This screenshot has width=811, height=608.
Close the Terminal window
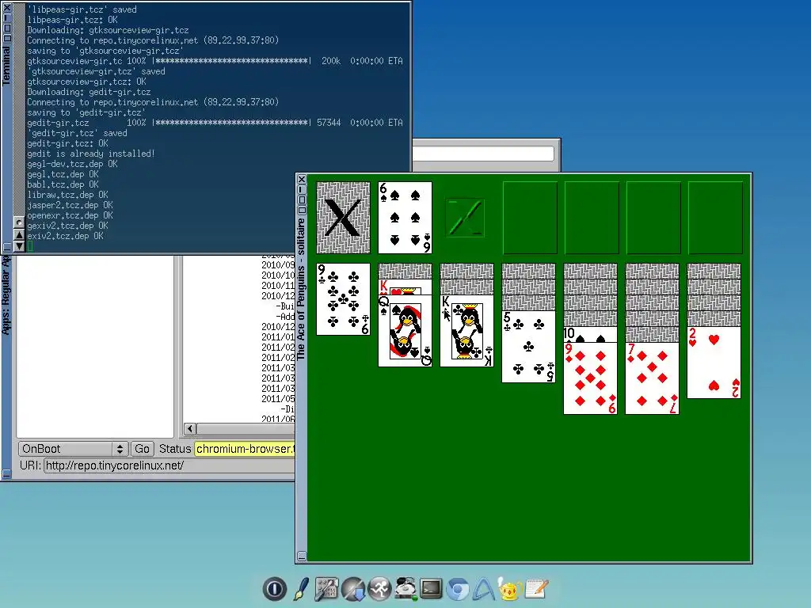tap(6, 8)
